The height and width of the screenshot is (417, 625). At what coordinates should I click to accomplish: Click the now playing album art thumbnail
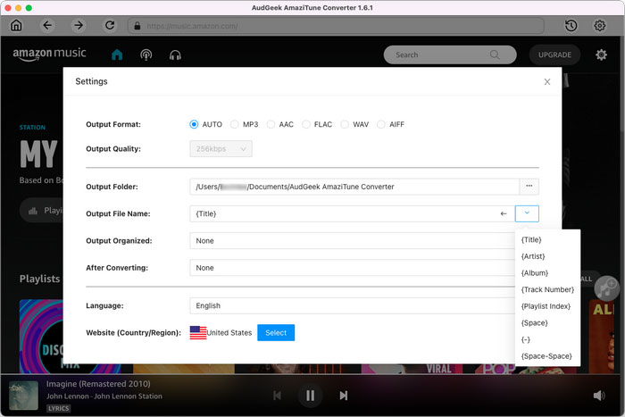(23, 395)
